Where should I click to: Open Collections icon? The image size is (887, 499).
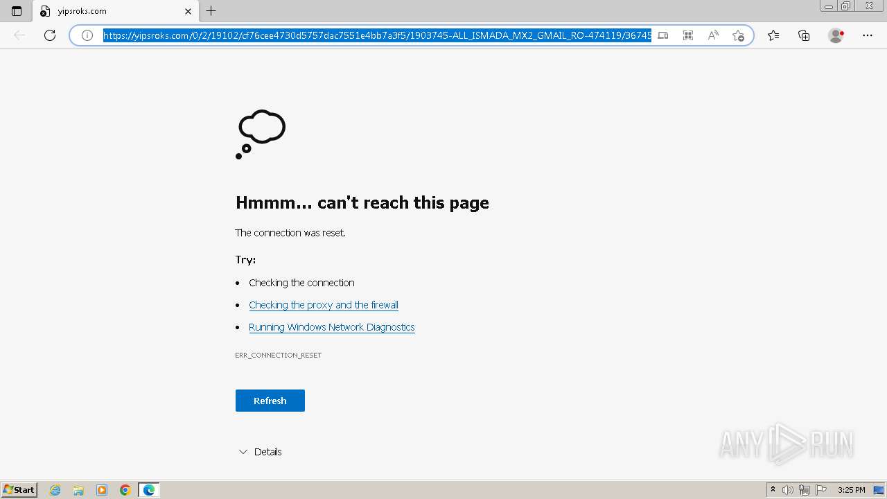tap(804, 35)
